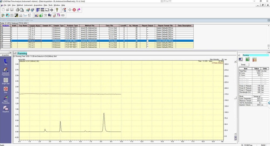Viewport: 270px width, 146px height.
Task: Click the yellow question mark Help icon
Action: (57, 10)
